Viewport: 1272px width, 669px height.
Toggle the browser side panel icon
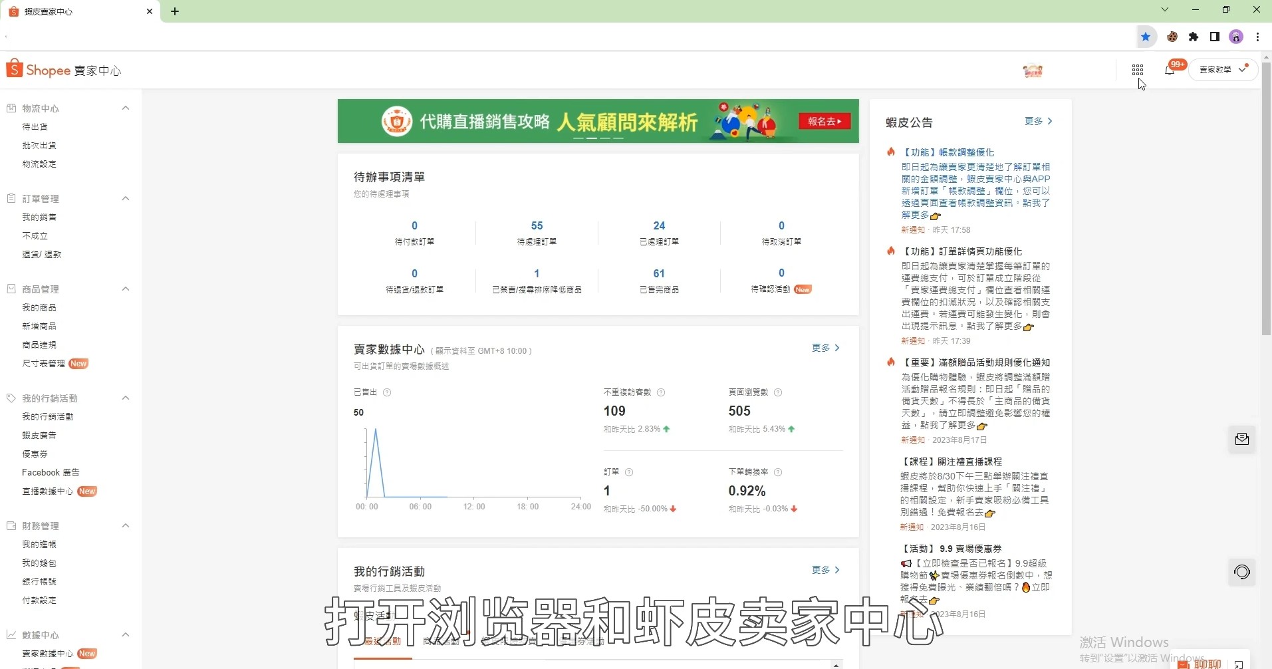pos(1215,37)
